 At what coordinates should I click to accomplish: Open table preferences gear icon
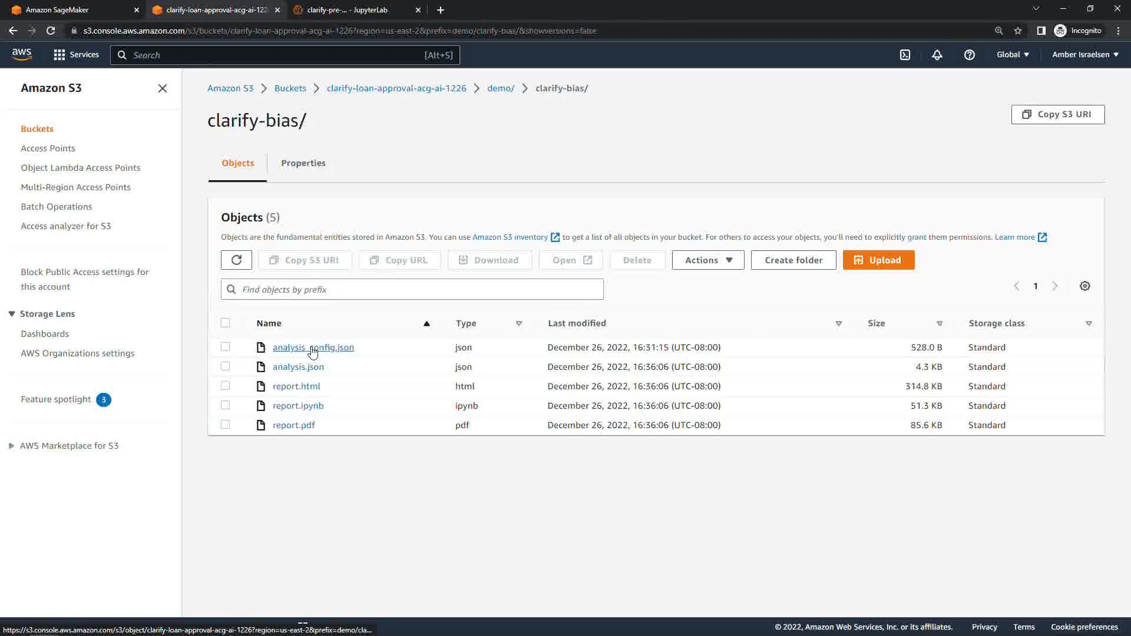(1084, 286)
